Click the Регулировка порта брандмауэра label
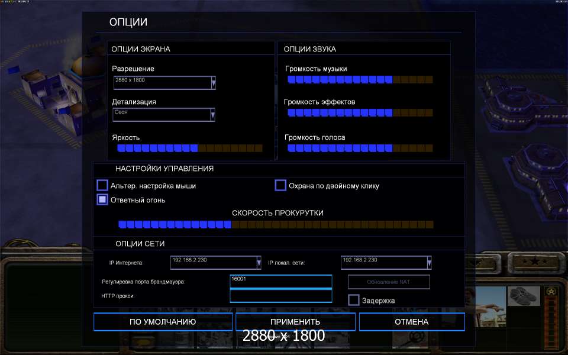Screen dimensions: 568x355 143,282
